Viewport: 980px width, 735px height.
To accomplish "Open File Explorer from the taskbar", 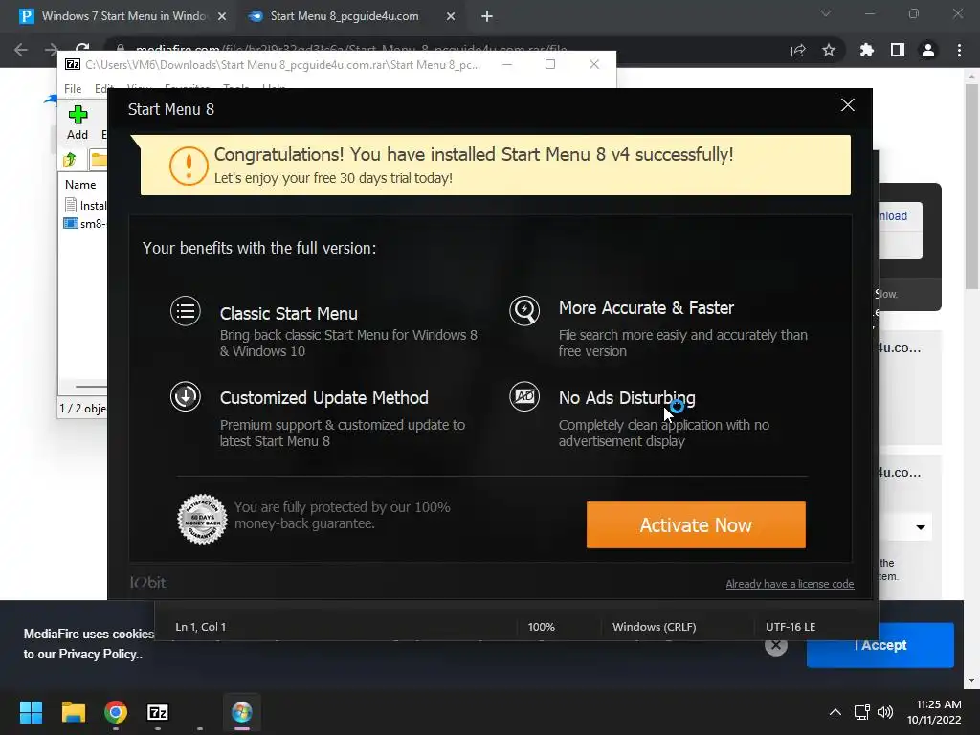I will tap(73, 712).
